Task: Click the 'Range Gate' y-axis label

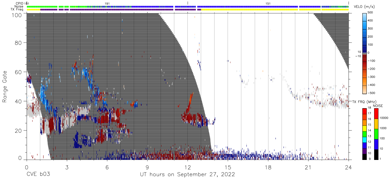Action: tap(5, 87)
